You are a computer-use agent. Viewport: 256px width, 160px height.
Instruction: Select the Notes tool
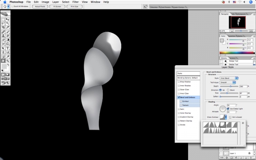click(x=3, y=57)
